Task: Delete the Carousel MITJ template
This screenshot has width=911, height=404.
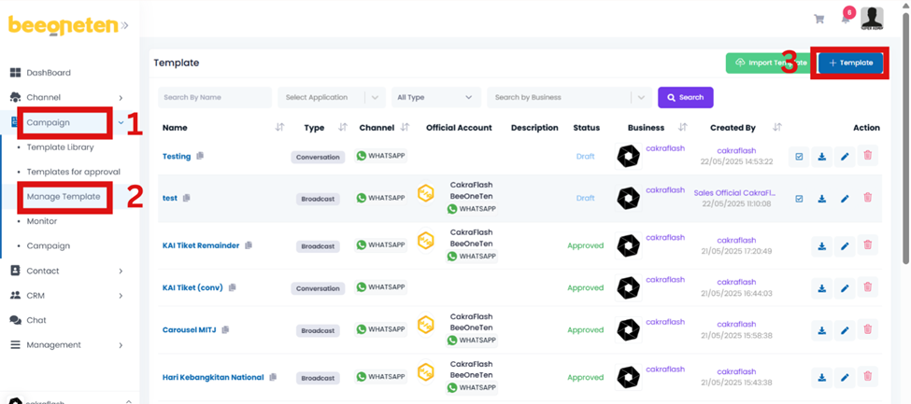Action: tap(867, 329)
